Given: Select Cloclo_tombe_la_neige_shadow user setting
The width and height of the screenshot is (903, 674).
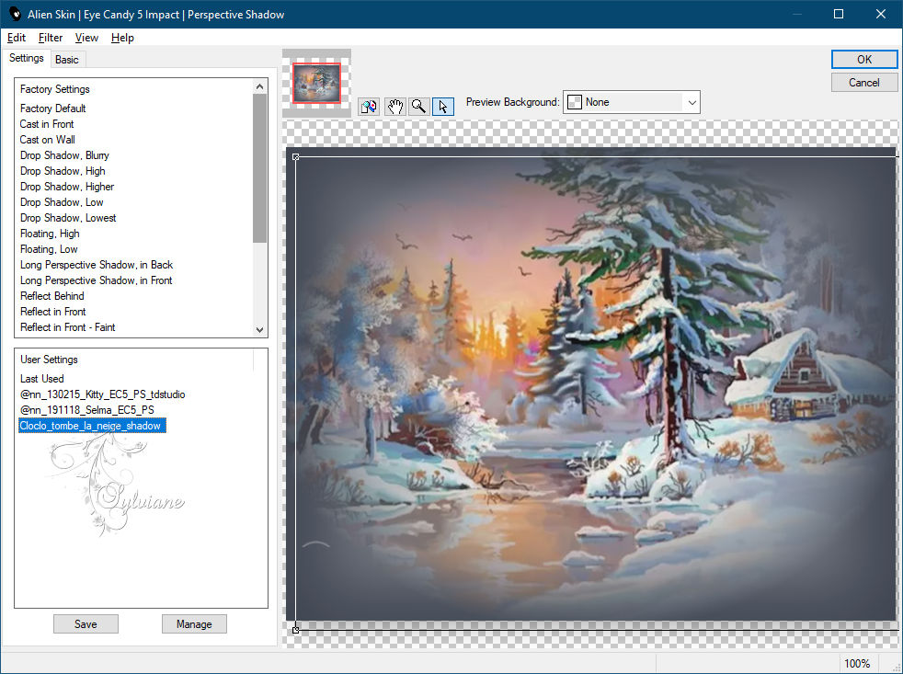Looking at the screenshot, I should [x=92, y=426].
